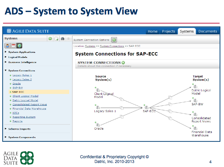224x167 pixels.
Task: Click the System Connections breadcrumb link
Action: 112,46
